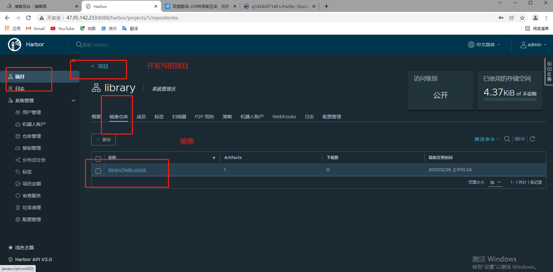The height and width of the screenshot is (272, 553).
Task: Open the browser share icon
Action: pyautogui.click(x=512, y=18)
